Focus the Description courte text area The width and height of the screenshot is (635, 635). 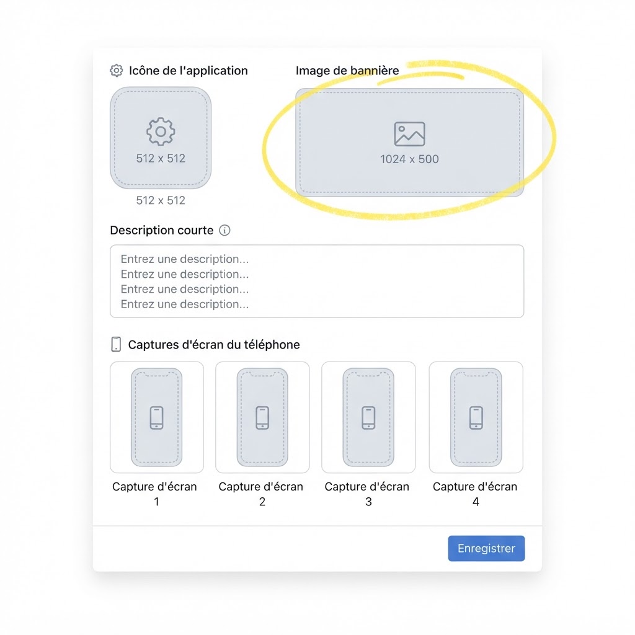pos(317,281)
